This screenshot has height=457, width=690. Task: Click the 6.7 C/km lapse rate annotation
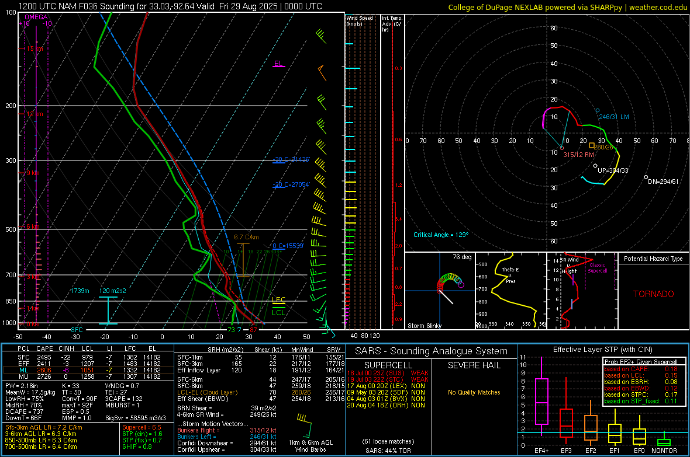(246, 238)
